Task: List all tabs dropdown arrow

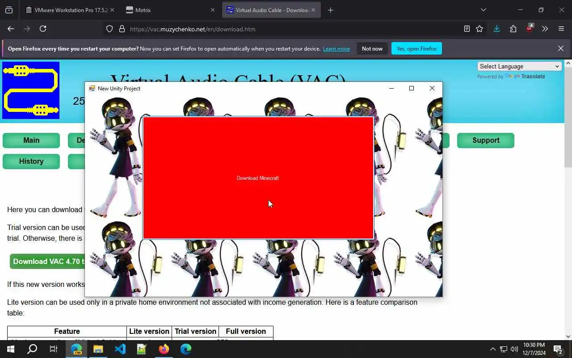Action: tap(483, 10)
